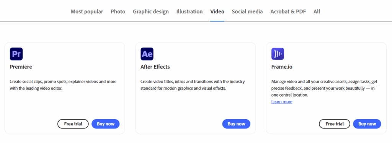
Task: Click the After Effects motion graphics description
Action: click(193, 85)
